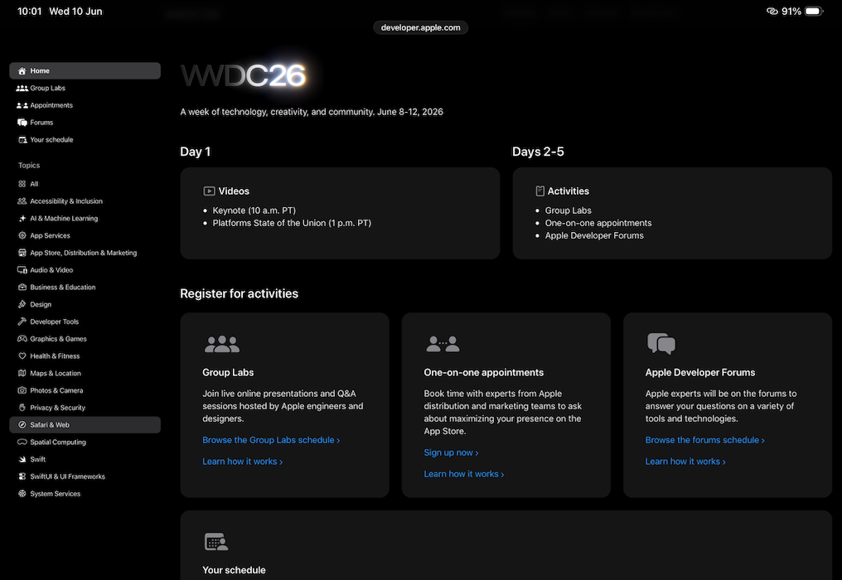Click the System Services icon
842x580 pixels.
click(22, 494)
